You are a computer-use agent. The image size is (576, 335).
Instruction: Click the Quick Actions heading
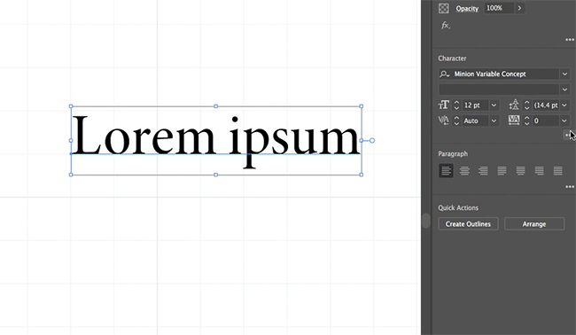[x=458, y=208]
